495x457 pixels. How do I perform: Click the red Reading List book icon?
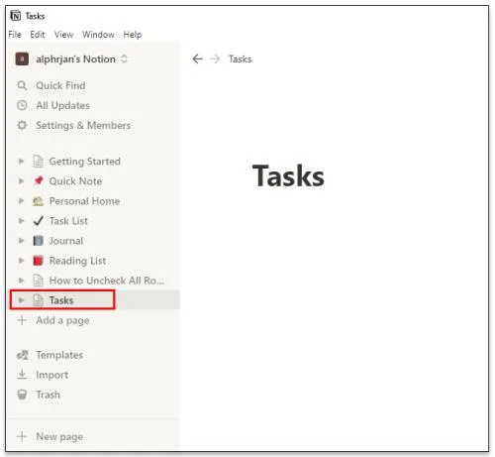tap(39, 261)
